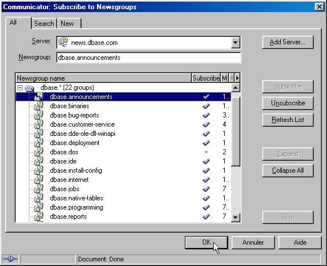Switch to the Search tab
Screen dimensions: 327x266
click(44, 24)
